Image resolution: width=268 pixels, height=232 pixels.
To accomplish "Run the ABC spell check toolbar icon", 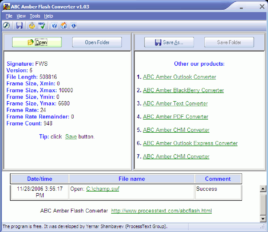I will point(42,26).
